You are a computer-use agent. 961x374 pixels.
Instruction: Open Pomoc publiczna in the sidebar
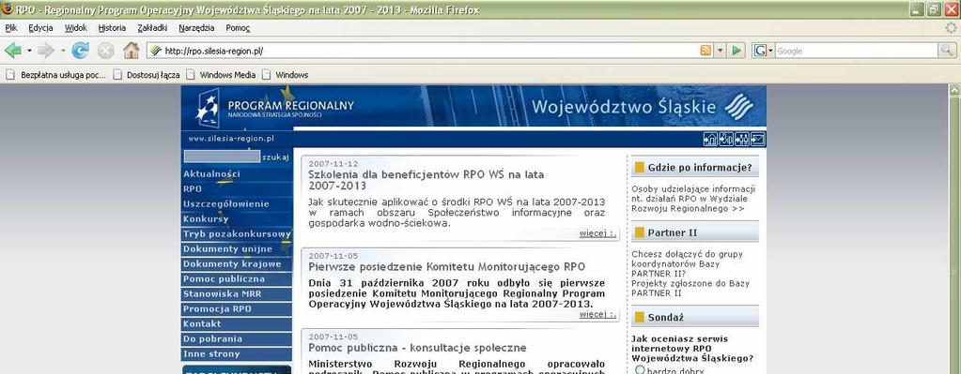click(x=237, y=278)
